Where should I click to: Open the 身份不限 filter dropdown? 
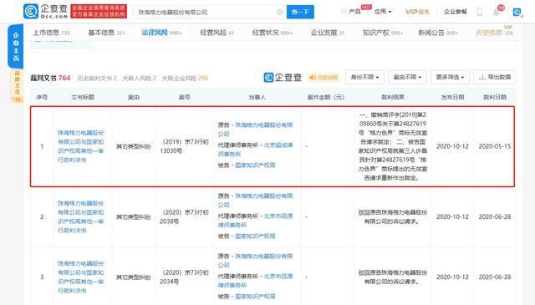click(x=364, y=77)
